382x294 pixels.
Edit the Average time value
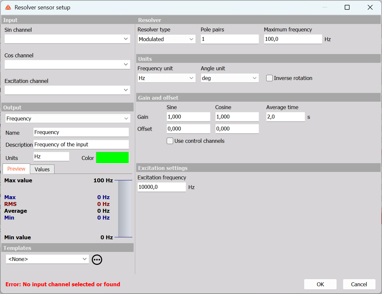(x=285, y=117)
